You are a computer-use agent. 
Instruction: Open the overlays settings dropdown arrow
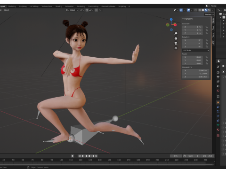(192, 10)
